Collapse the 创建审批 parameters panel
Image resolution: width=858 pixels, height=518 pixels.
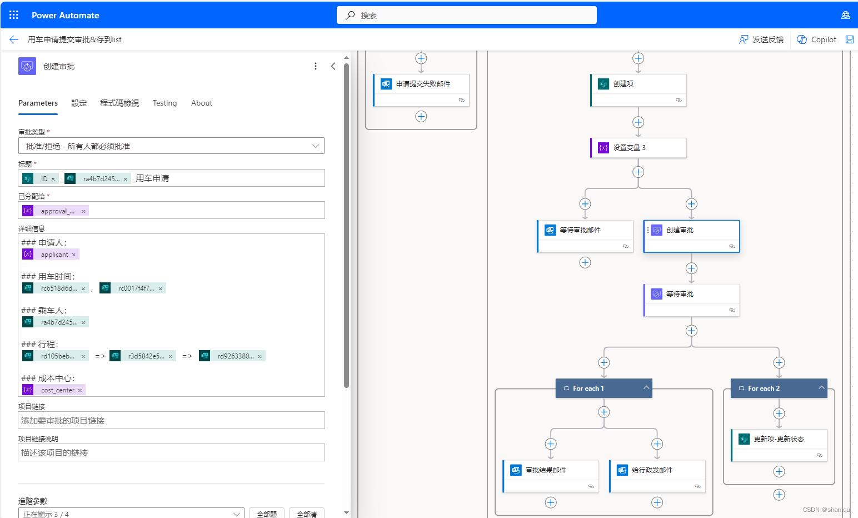[333, 66]
